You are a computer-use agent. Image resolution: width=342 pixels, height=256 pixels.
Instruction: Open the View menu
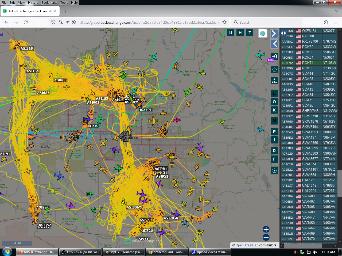tap(21, 3)
